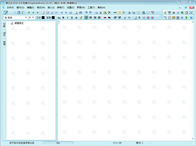
Task: Click the blue down arrow icon
Action: [x=66, y=12]
